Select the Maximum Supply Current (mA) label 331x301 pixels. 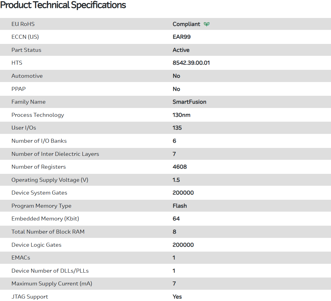pyautogui.click(x=52, y=284)
